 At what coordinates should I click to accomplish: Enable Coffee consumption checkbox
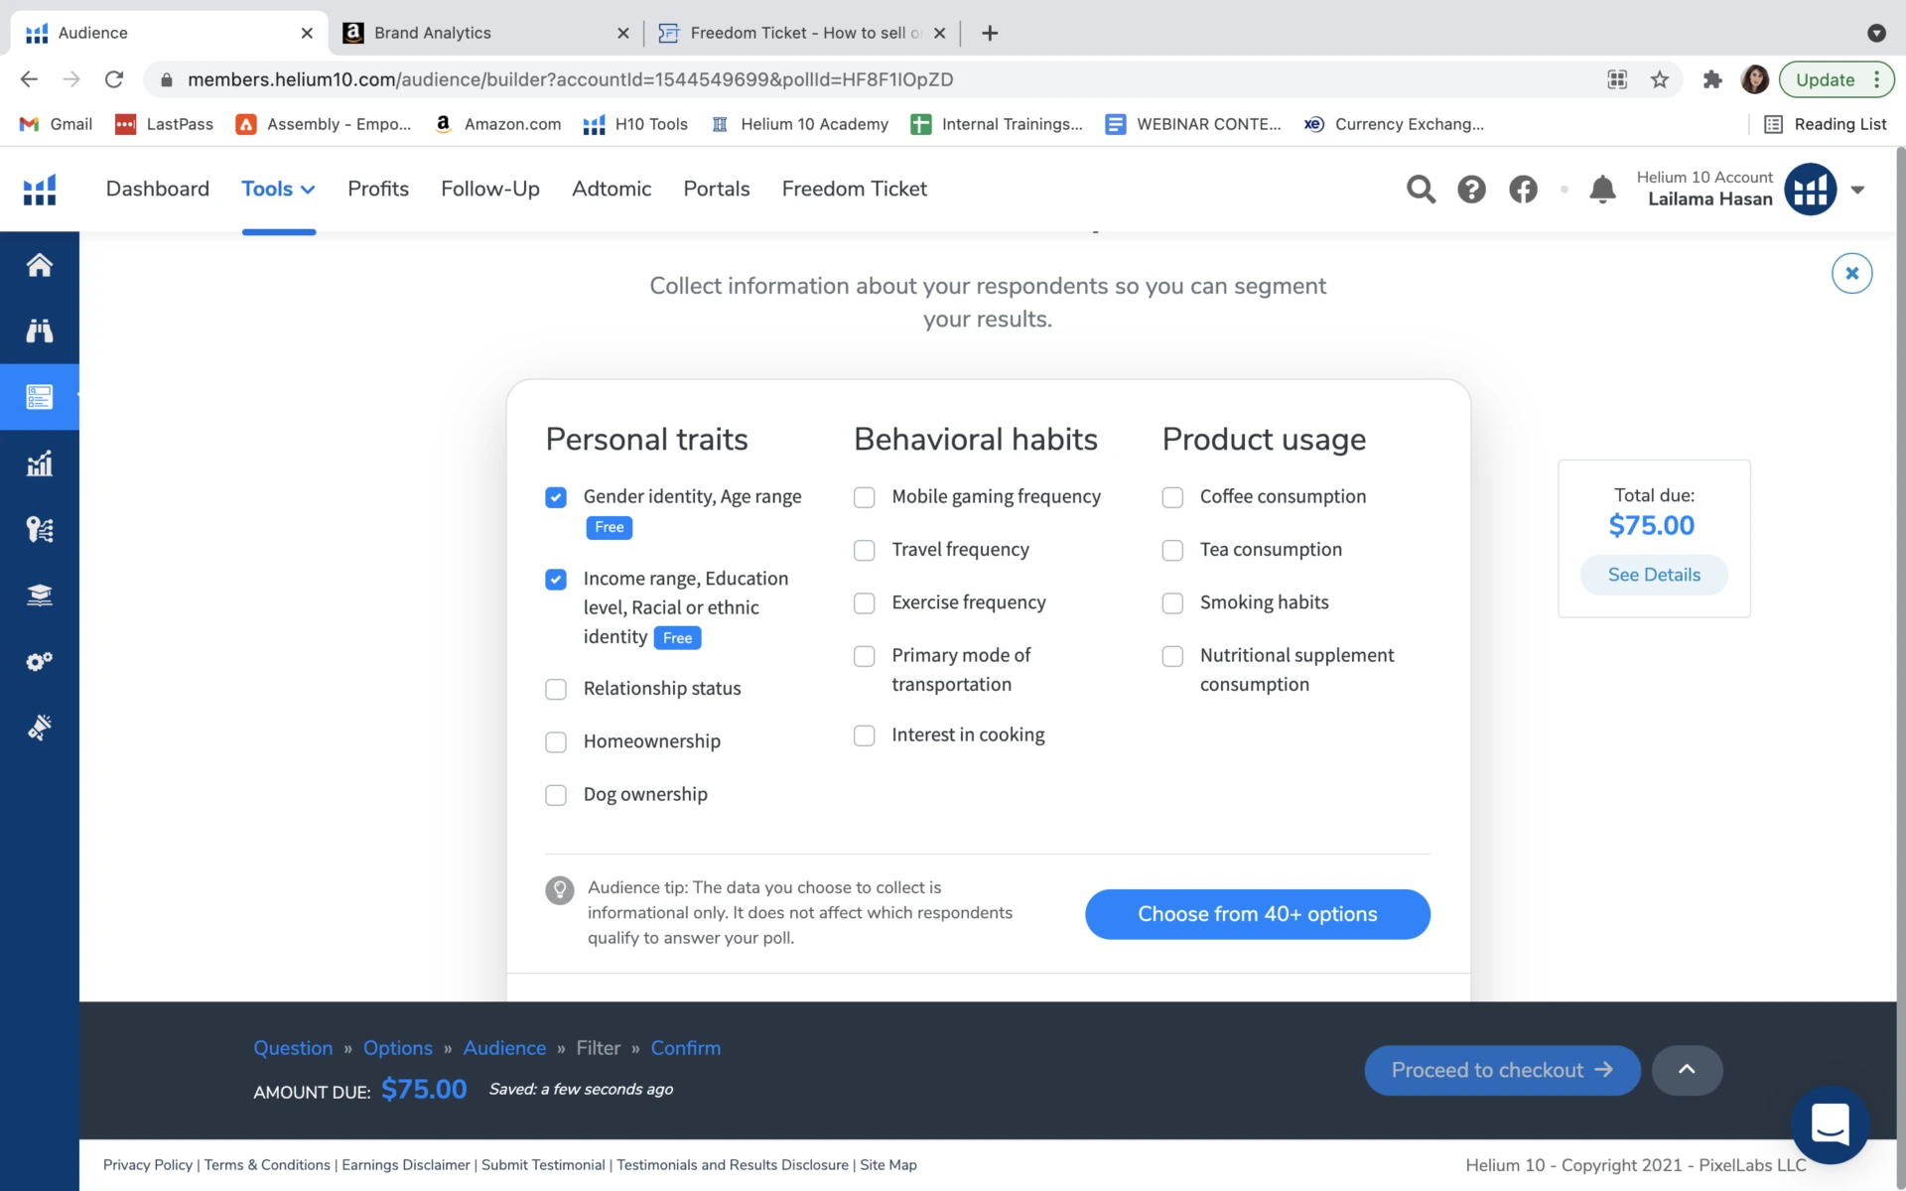pyautogui.click(x=1172, y=497)
